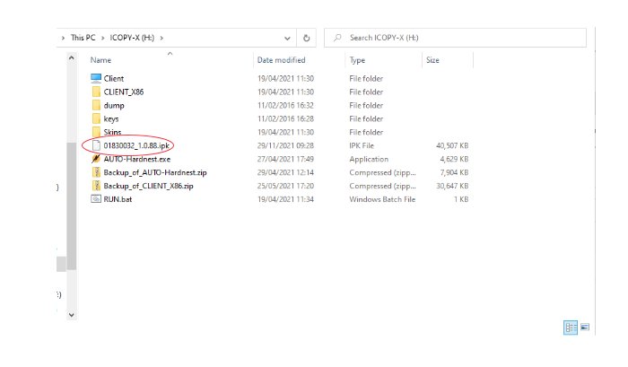Click the navigation pane scroll up arrow

(x=71, y=58)
